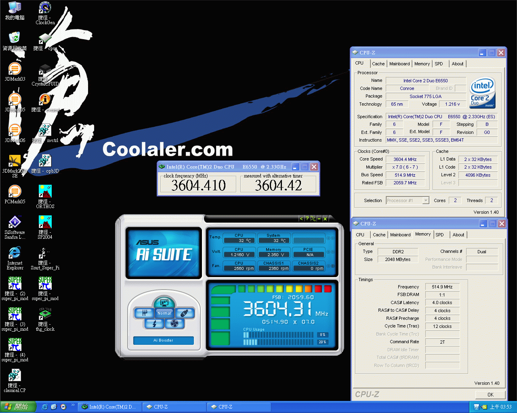Open SPD tab in lower CPU-Z
The height and width of the screenshot is (413, 517).
coord(440,235)
